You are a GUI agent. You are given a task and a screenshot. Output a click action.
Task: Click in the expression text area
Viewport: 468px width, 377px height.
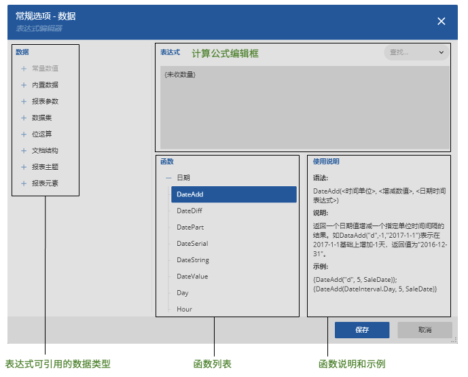305,107
